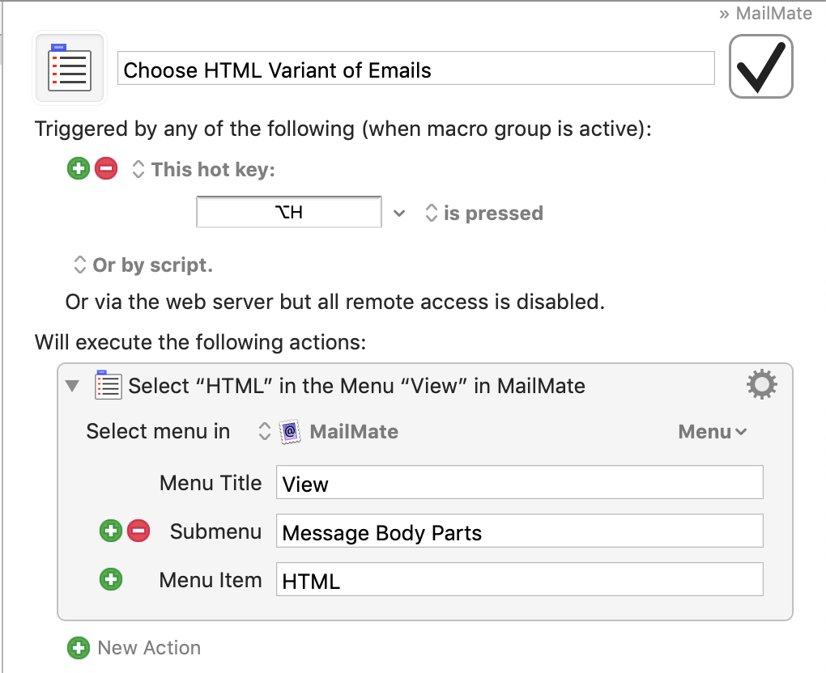
Task: Add a new trigger with green plus
Action: click(x=79, y=168)
